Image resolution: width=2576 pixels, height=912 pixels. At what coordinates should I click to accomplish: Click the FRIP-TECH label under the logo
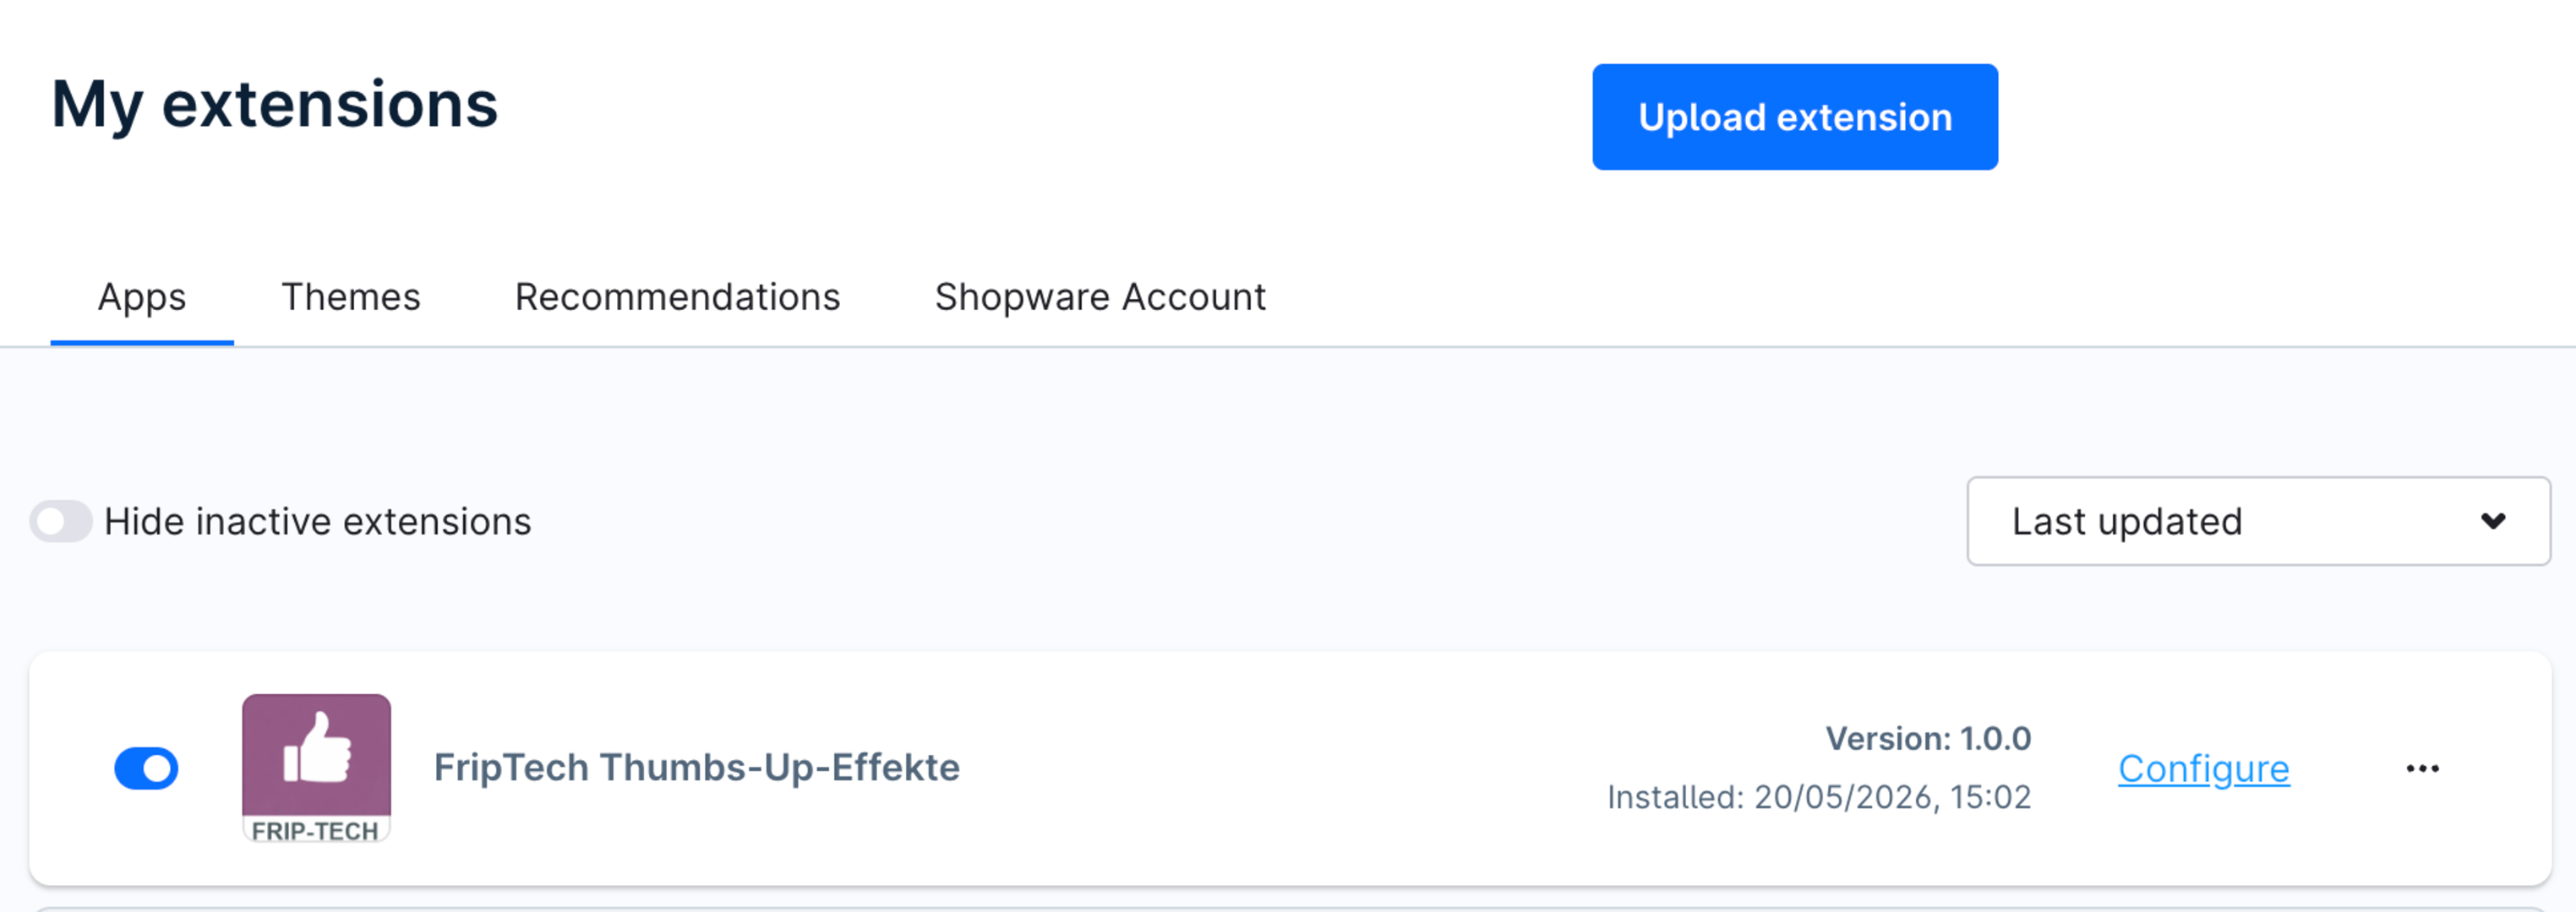click(315, 830)
